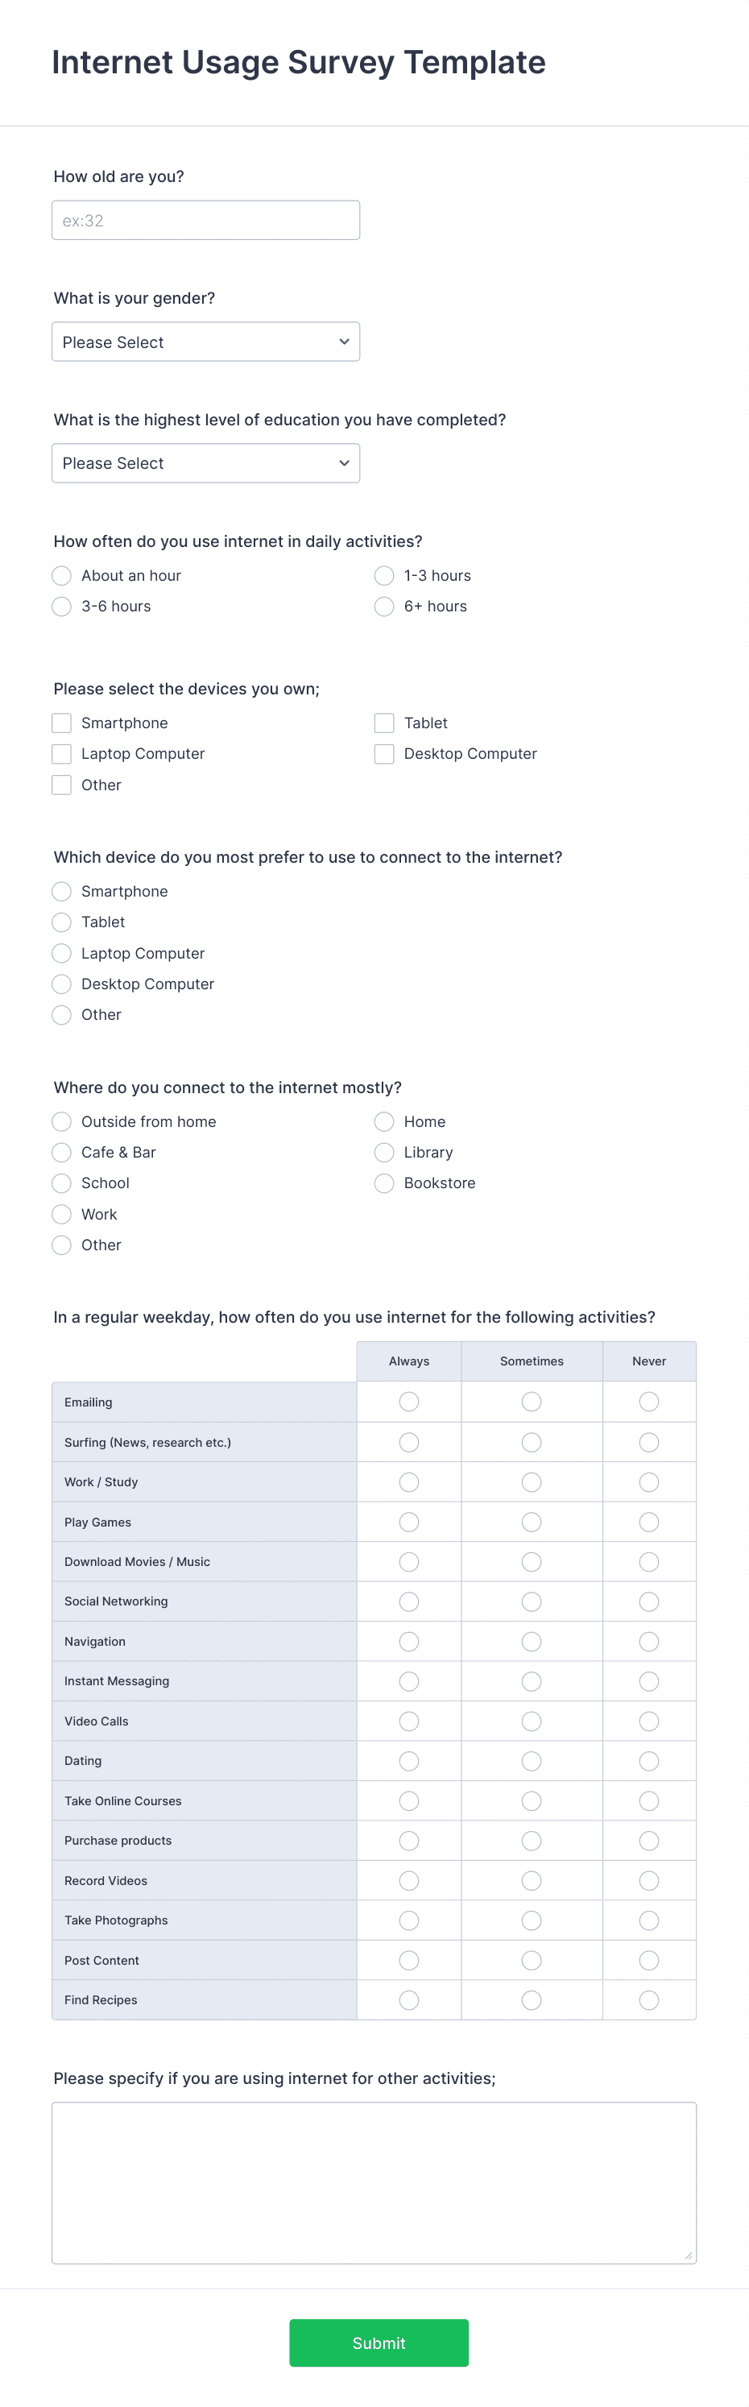Select "Library" as connection place
The height and width of the screenshot is (2407, 749).
(x=384, y=1152)
